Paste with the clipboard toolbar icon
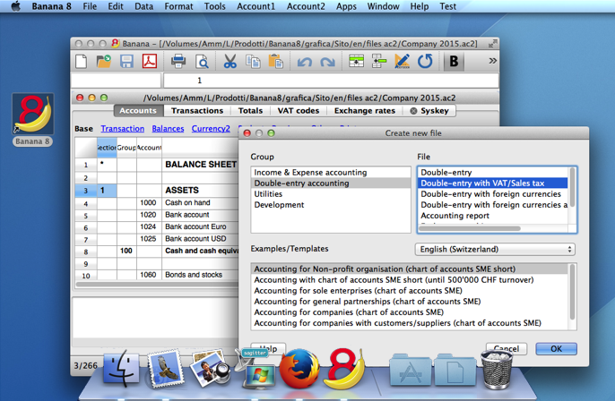Screen dimensions: 615x401 pos(276,62)
